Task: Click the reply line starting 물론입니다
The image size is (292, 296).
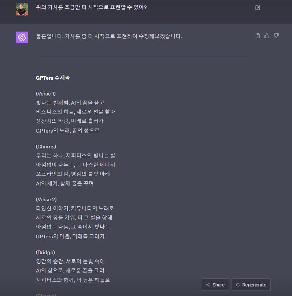Action: 109,36
